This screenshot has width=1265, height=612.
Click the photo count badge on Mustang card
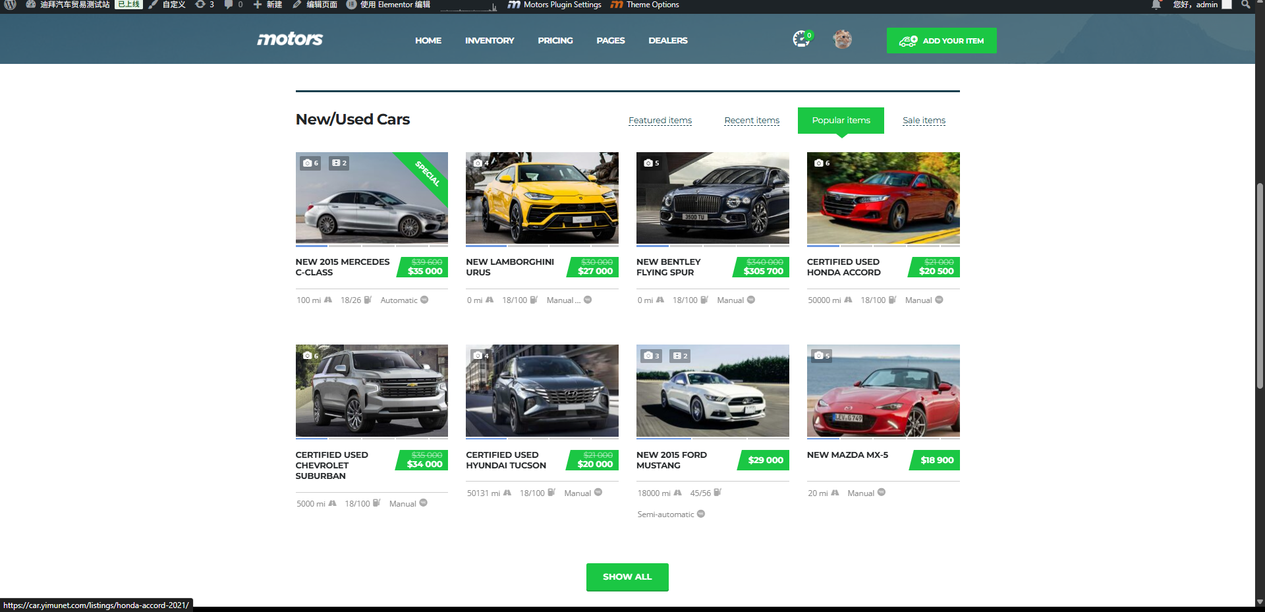click(x=652, y=356)
